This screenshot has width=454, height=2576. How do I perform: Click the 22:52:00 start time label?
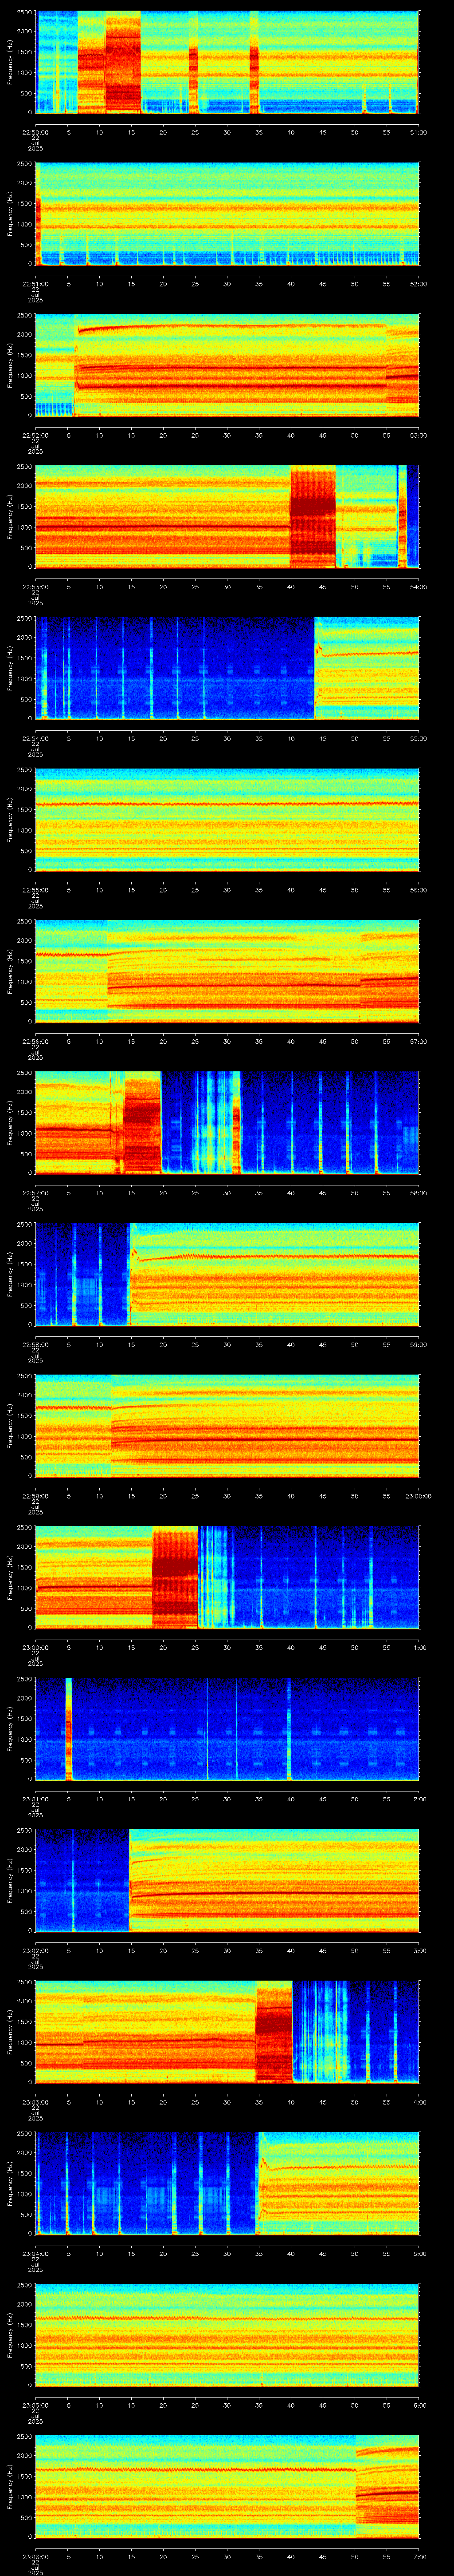pyautogui.click(x=35, y=435)
